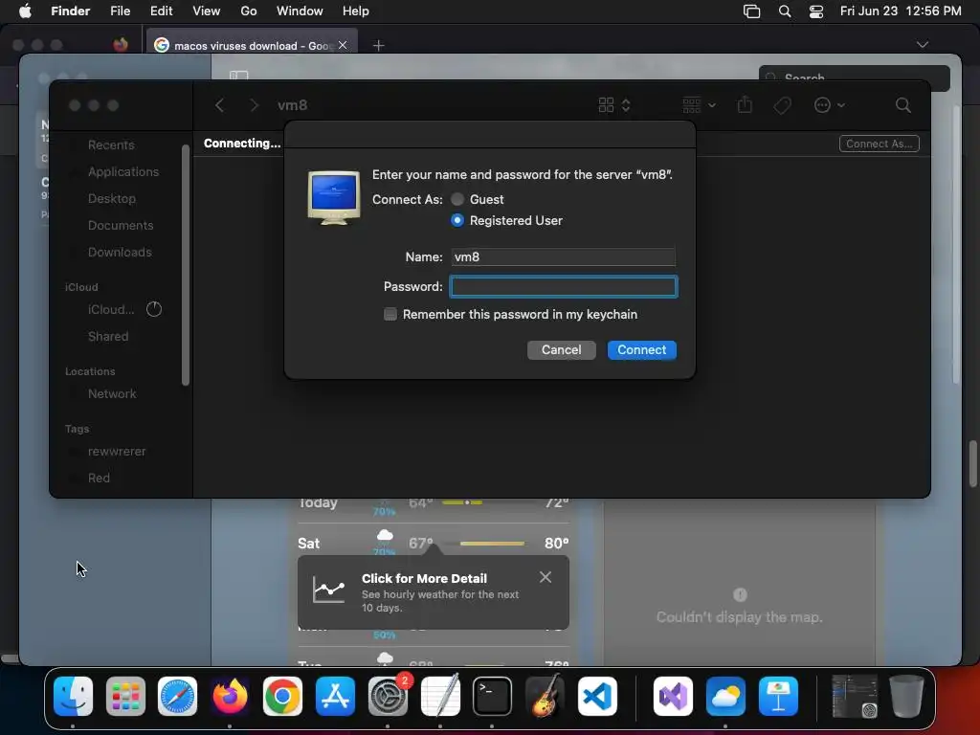Open the Window menu

[300, 11]
